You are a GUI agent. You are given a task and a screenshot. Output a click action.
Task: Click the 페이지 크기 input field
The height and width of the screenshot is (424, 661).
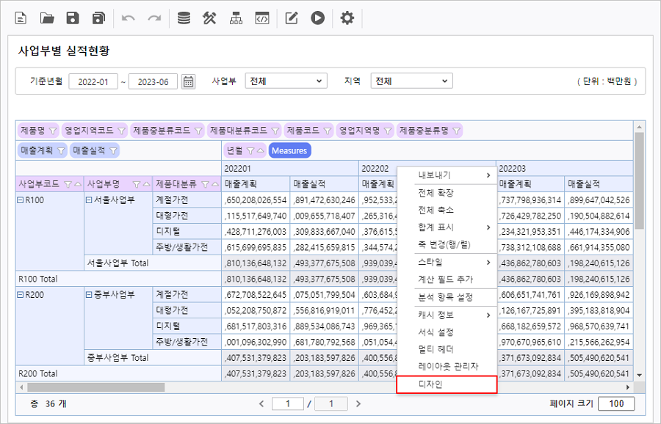click(x=615, y=403)
